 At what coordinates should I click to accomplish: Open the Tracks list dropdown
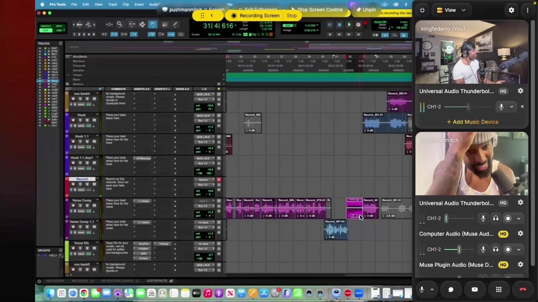[x=61, y=43]
